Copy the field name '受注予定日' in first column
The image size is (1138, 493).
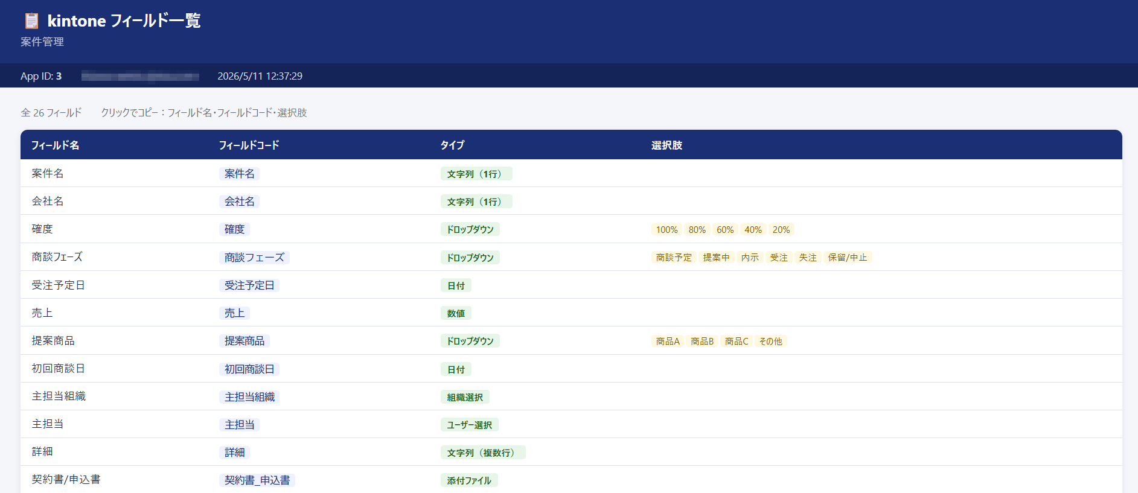pyautogui.click(x=59, y=285)
